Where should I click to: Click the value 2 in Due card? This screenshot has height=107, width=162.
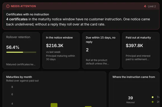[x=87, y=50]
